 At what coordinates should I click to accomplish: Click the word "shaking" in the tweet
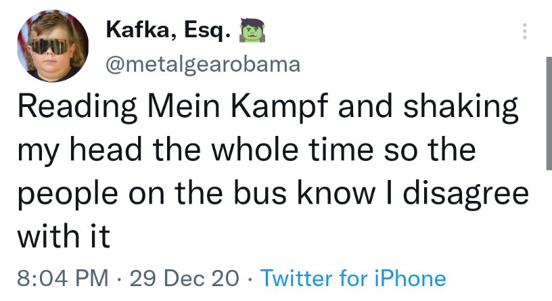pos(461,107)
